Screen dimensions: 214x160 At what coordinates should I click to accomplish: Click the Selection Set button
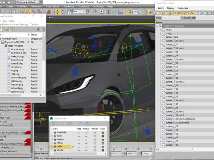pos(189,18)
